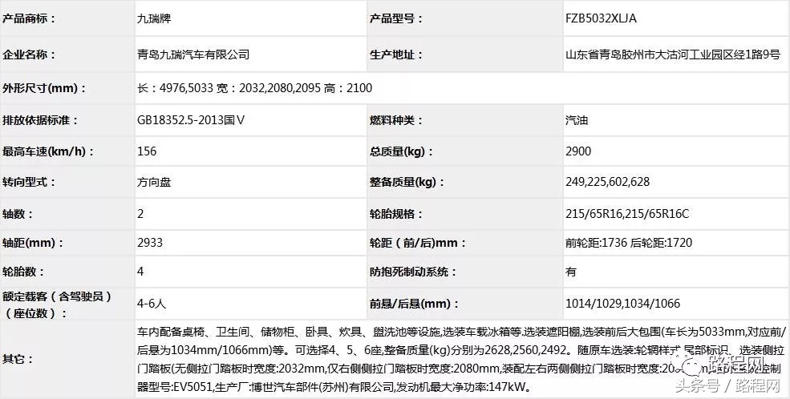Select the tire count value 4

[140, 272]
